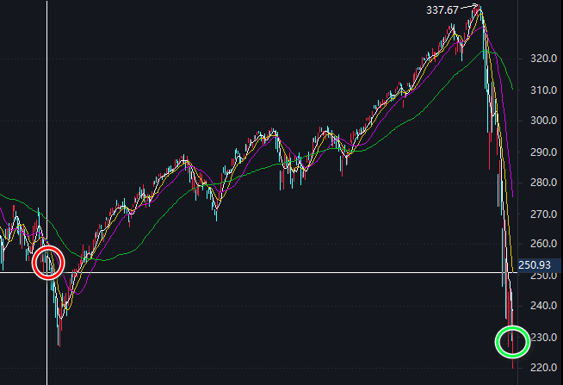Click the 270.0 price axis label
563x385 pixels.
(x=543, y=214)
